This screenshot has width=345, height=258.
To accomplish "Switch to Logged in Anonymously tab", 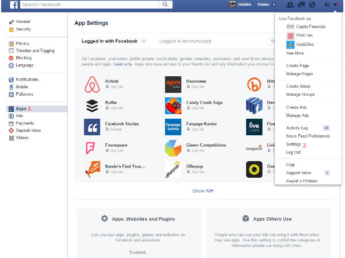I will pos(186,41).
